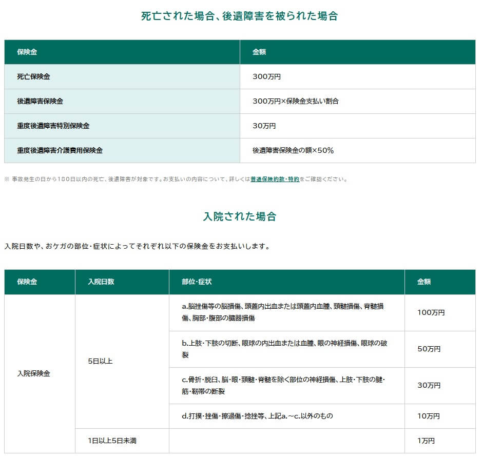Image resolution: width=482 pixels, height=458 pixels.
Task: Click the a.脳挫傷等の脳損傷 symptom description
Action: [x=283, y=312]
